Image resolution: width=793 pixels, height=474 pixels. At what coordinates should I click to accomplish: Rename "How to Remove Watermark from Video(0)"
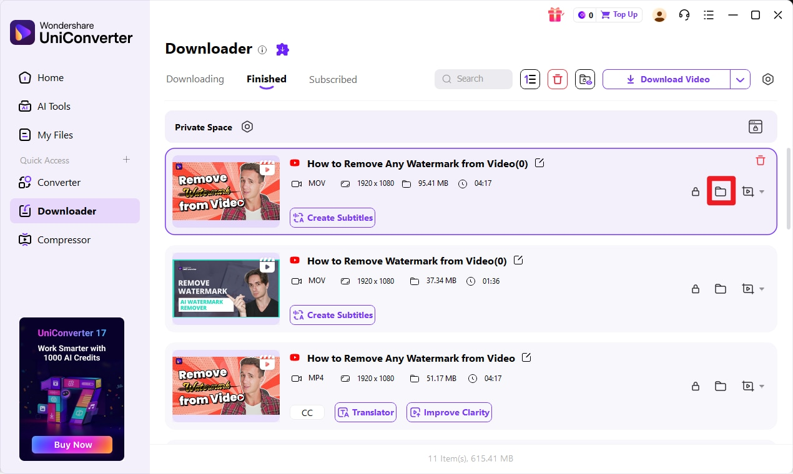pyautogui.click(x=518, y=260)
